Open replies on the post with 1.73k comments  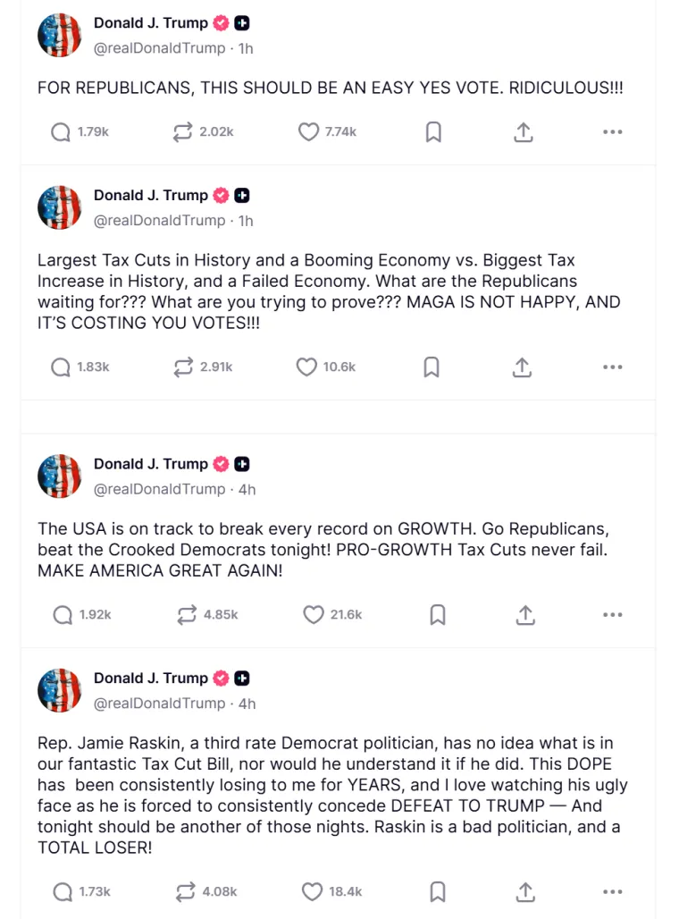[63, 892]
